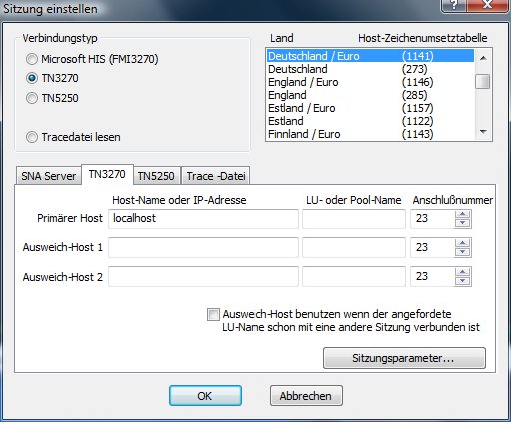Confirm the settings with OK

(x=205, y=396)
